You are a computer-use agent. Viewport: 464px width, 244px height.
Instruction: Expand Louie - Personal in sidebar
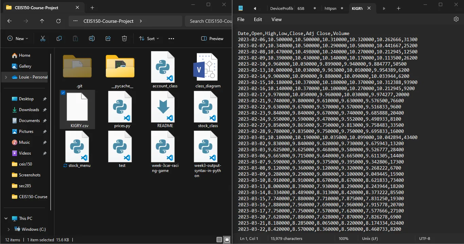point(6,77)
